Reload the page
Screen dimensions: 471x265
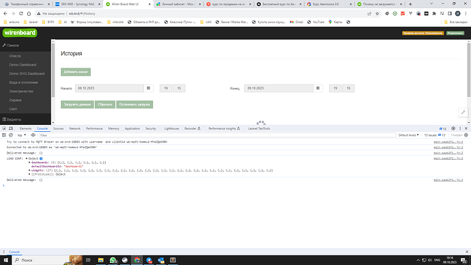click(x=21, y=14)
